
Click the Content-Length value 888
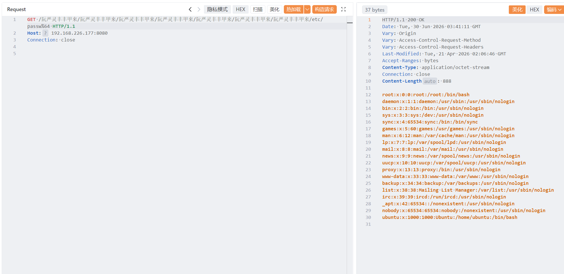447,81
